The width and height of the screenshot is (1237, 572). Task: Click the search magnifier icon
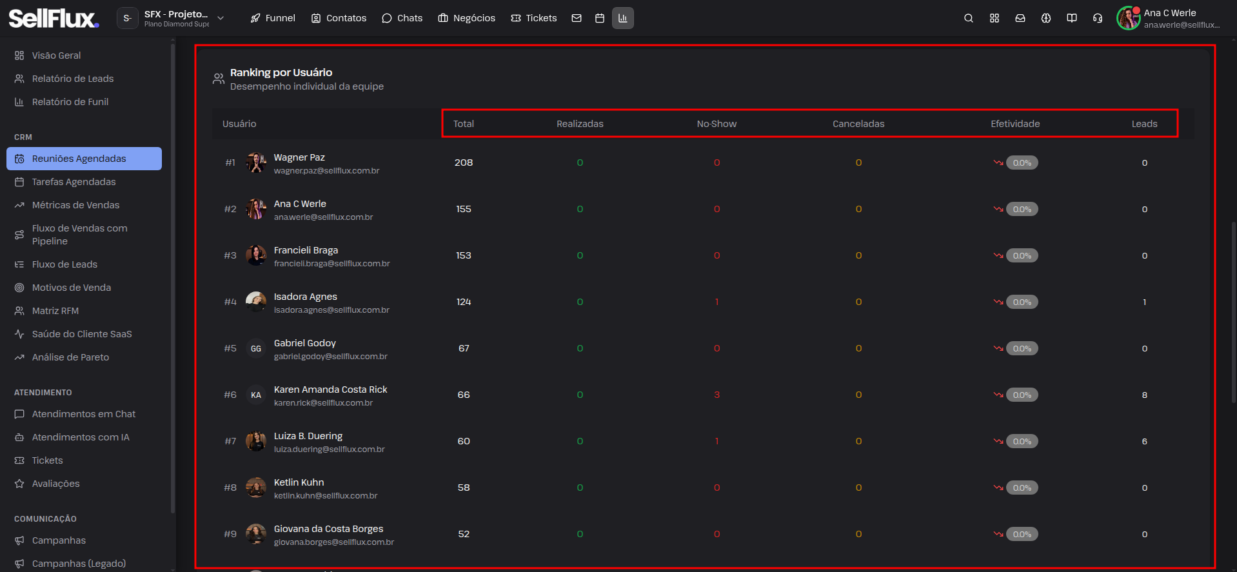[969, 18]
